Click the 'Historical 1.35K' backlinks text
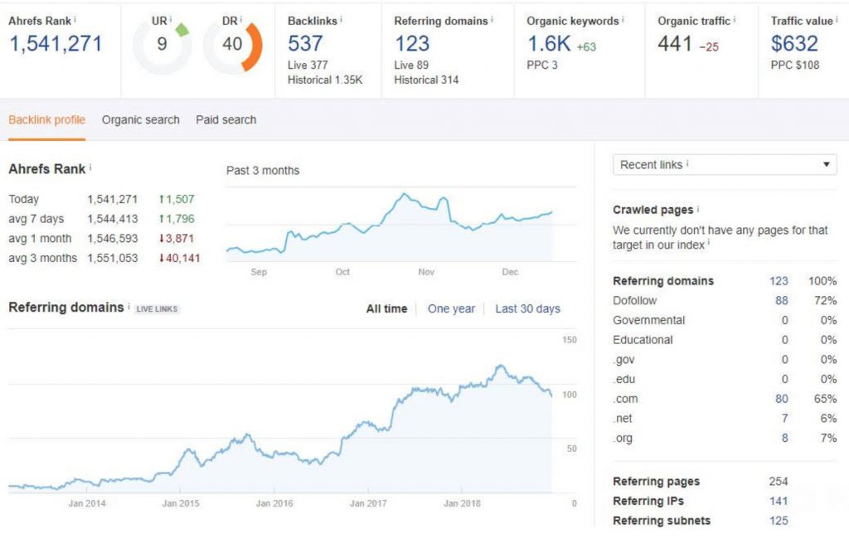Viewport: 849px width, 558px height. [x=325, y=80]
